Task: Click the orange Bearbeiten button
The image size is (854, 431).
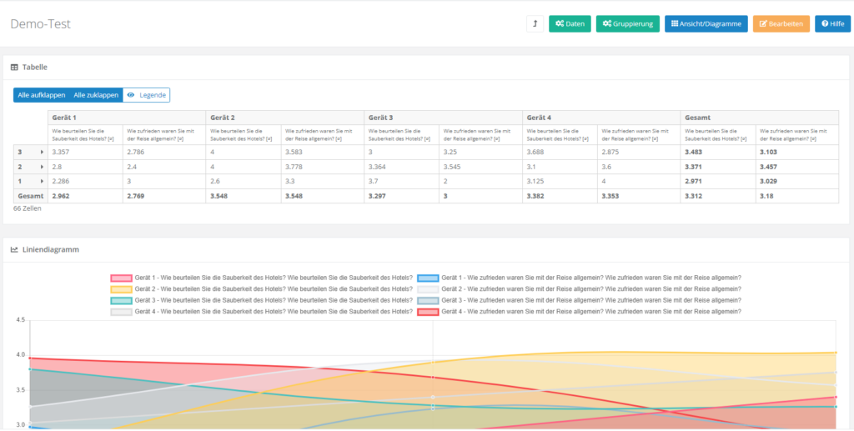Action: [x=781, y=24]
